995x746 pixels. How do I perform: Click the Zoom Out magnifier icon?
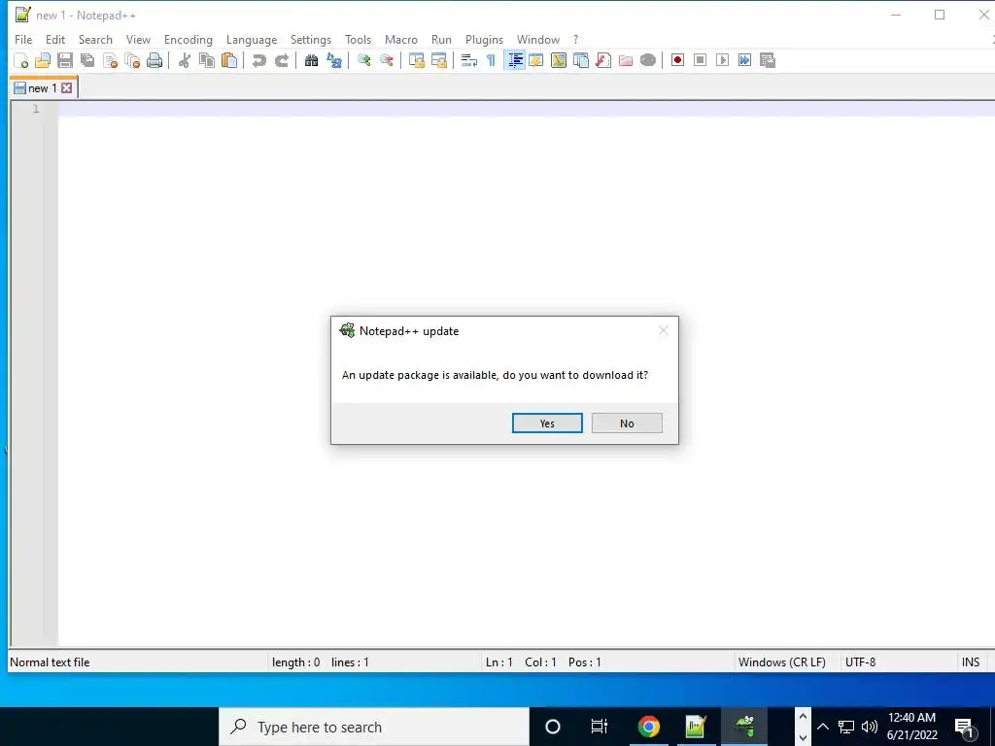387,60
